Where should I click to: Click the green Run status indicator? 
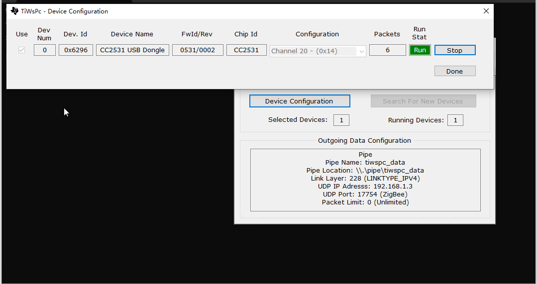[420, 50]
